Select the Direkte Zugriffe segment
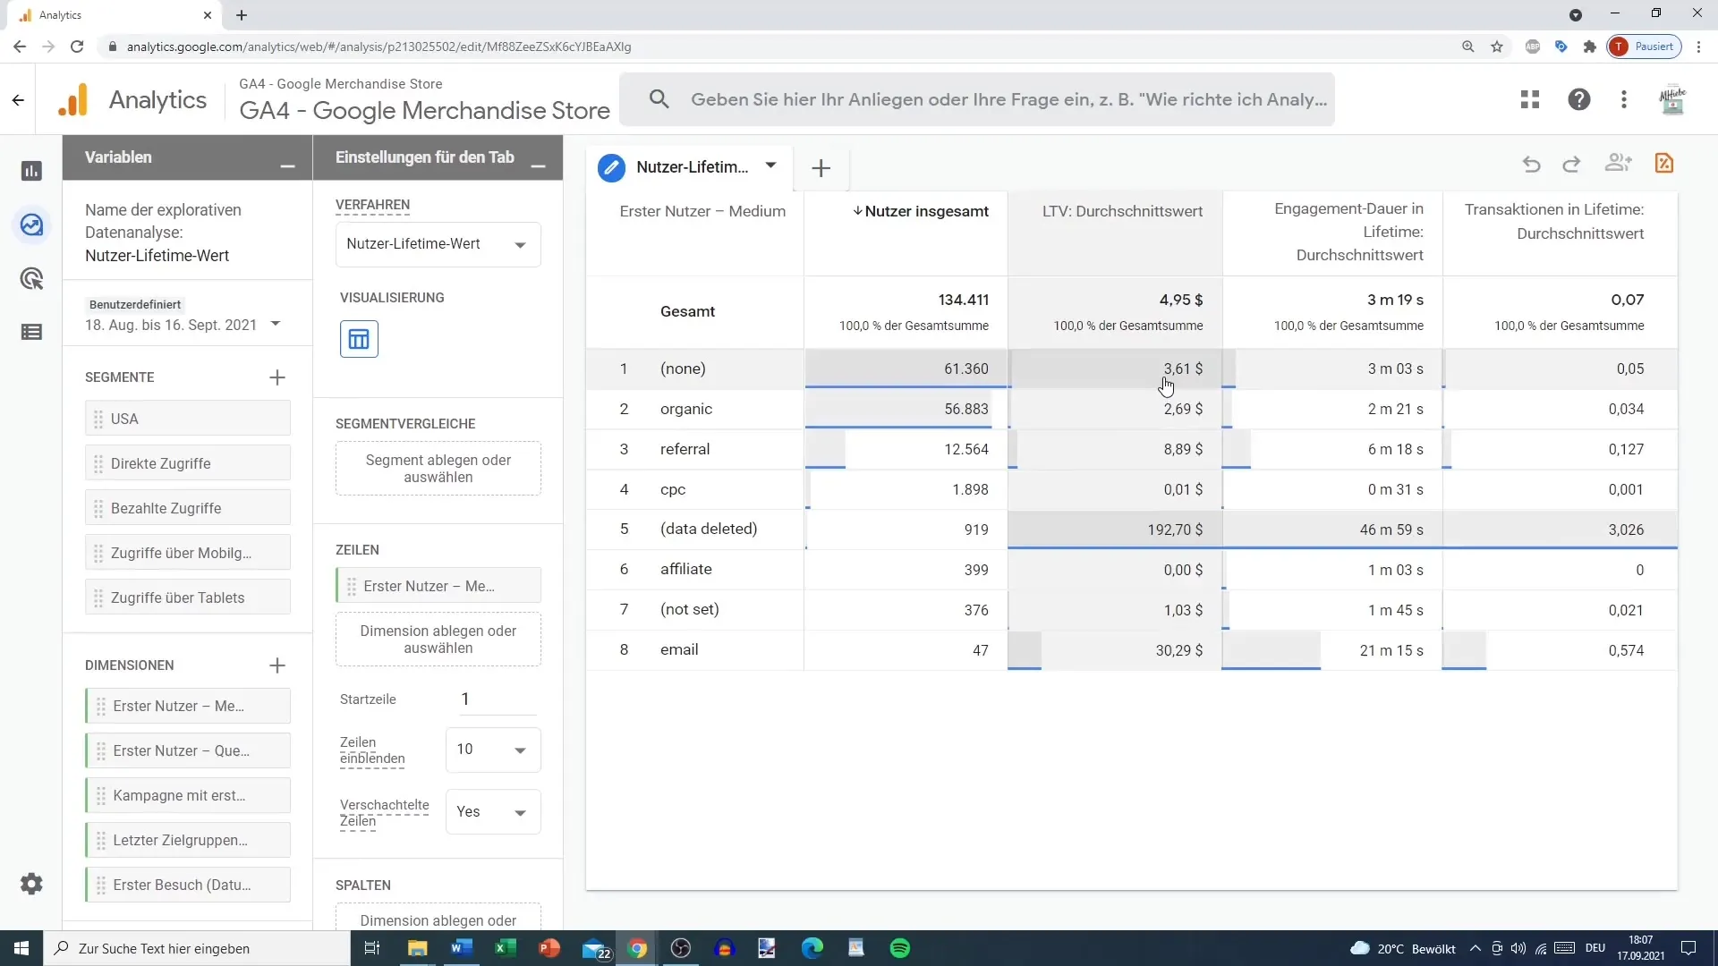This screenshot has width=1718, height=966. tap(188, 463)
